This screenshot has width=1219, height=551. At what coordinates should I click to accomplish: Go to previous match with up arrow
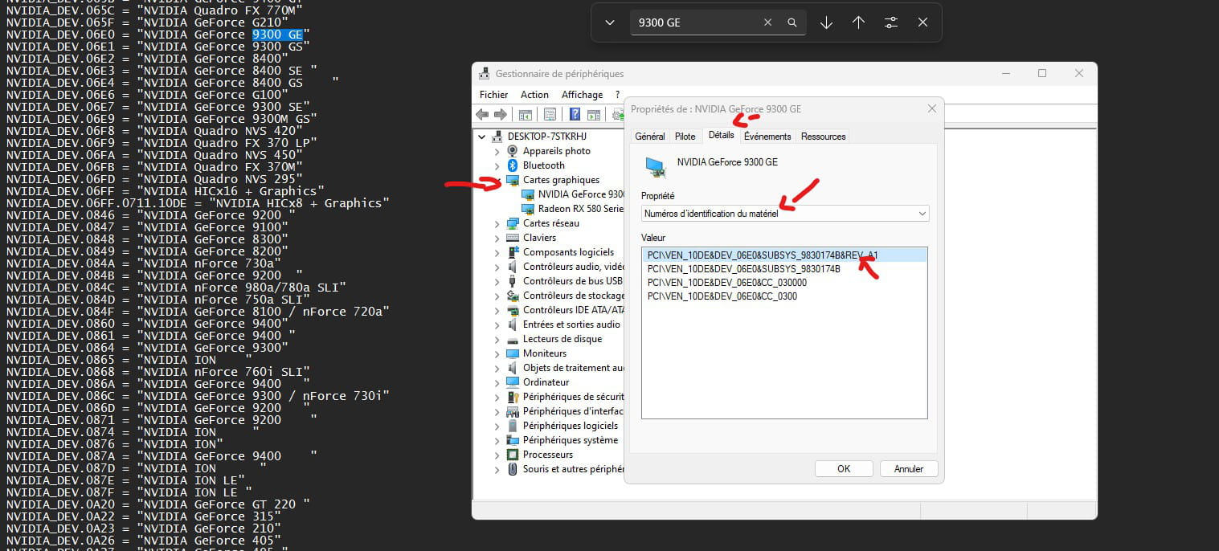(858, 22)
